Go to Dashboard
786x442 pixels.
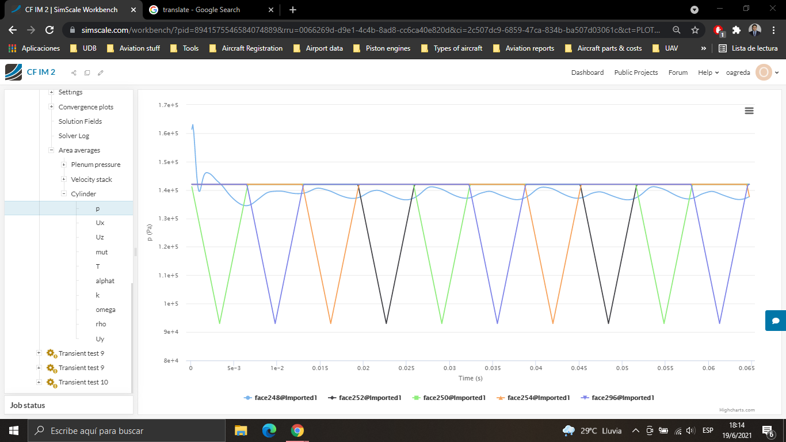click(587, 73)
